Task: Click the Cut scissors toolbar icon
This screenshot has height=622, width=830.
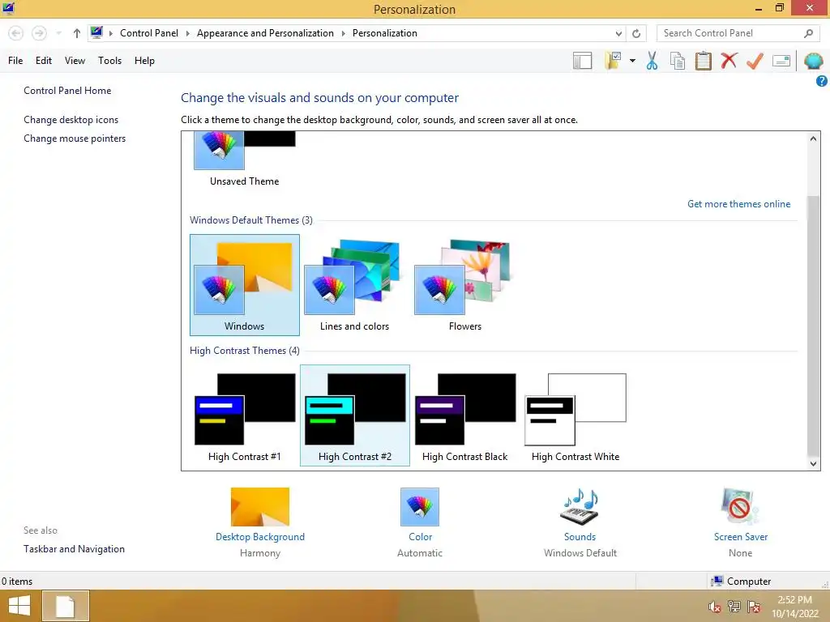Action: point(652,61)
